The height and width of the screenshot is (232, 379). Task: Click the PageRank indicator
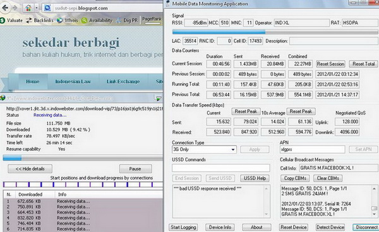(x=152, y=20)
